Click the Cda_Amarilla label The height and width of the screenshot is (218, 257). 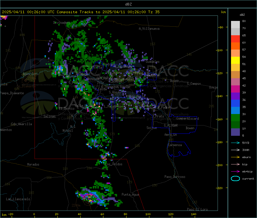(x=21, y=124)
